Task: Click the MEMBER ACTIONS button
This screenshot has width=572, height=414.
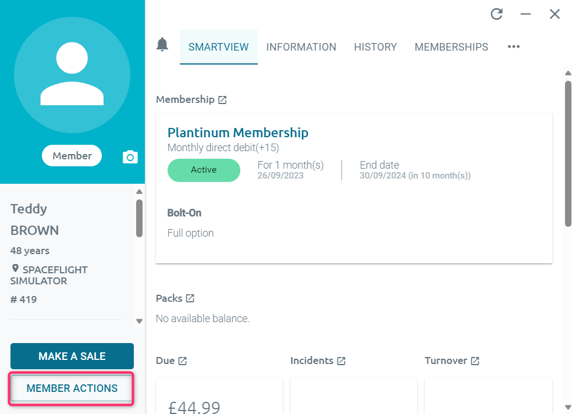Action: [72, 388]
